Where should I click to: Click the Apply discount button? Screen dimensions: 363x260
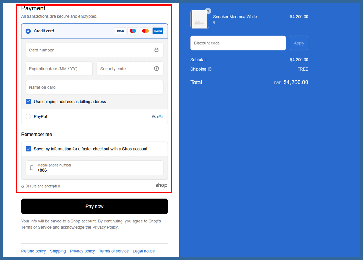tap(299, 43)
